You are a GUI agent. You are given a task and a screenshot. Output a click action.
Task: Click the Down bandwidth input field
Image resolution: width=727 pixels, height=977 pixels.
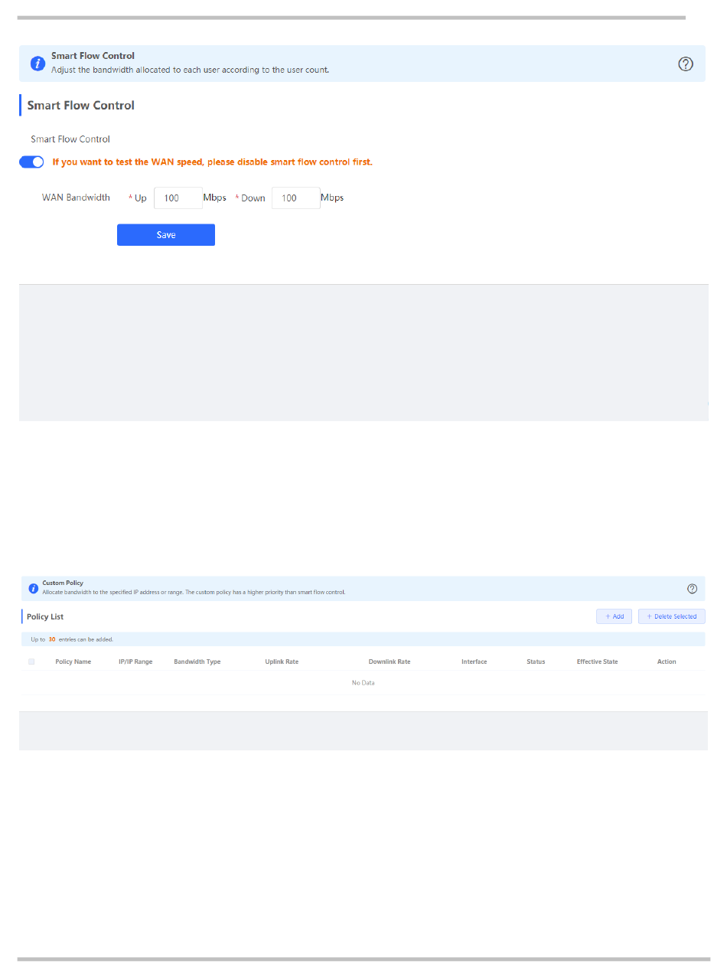(x=295, y=198)
